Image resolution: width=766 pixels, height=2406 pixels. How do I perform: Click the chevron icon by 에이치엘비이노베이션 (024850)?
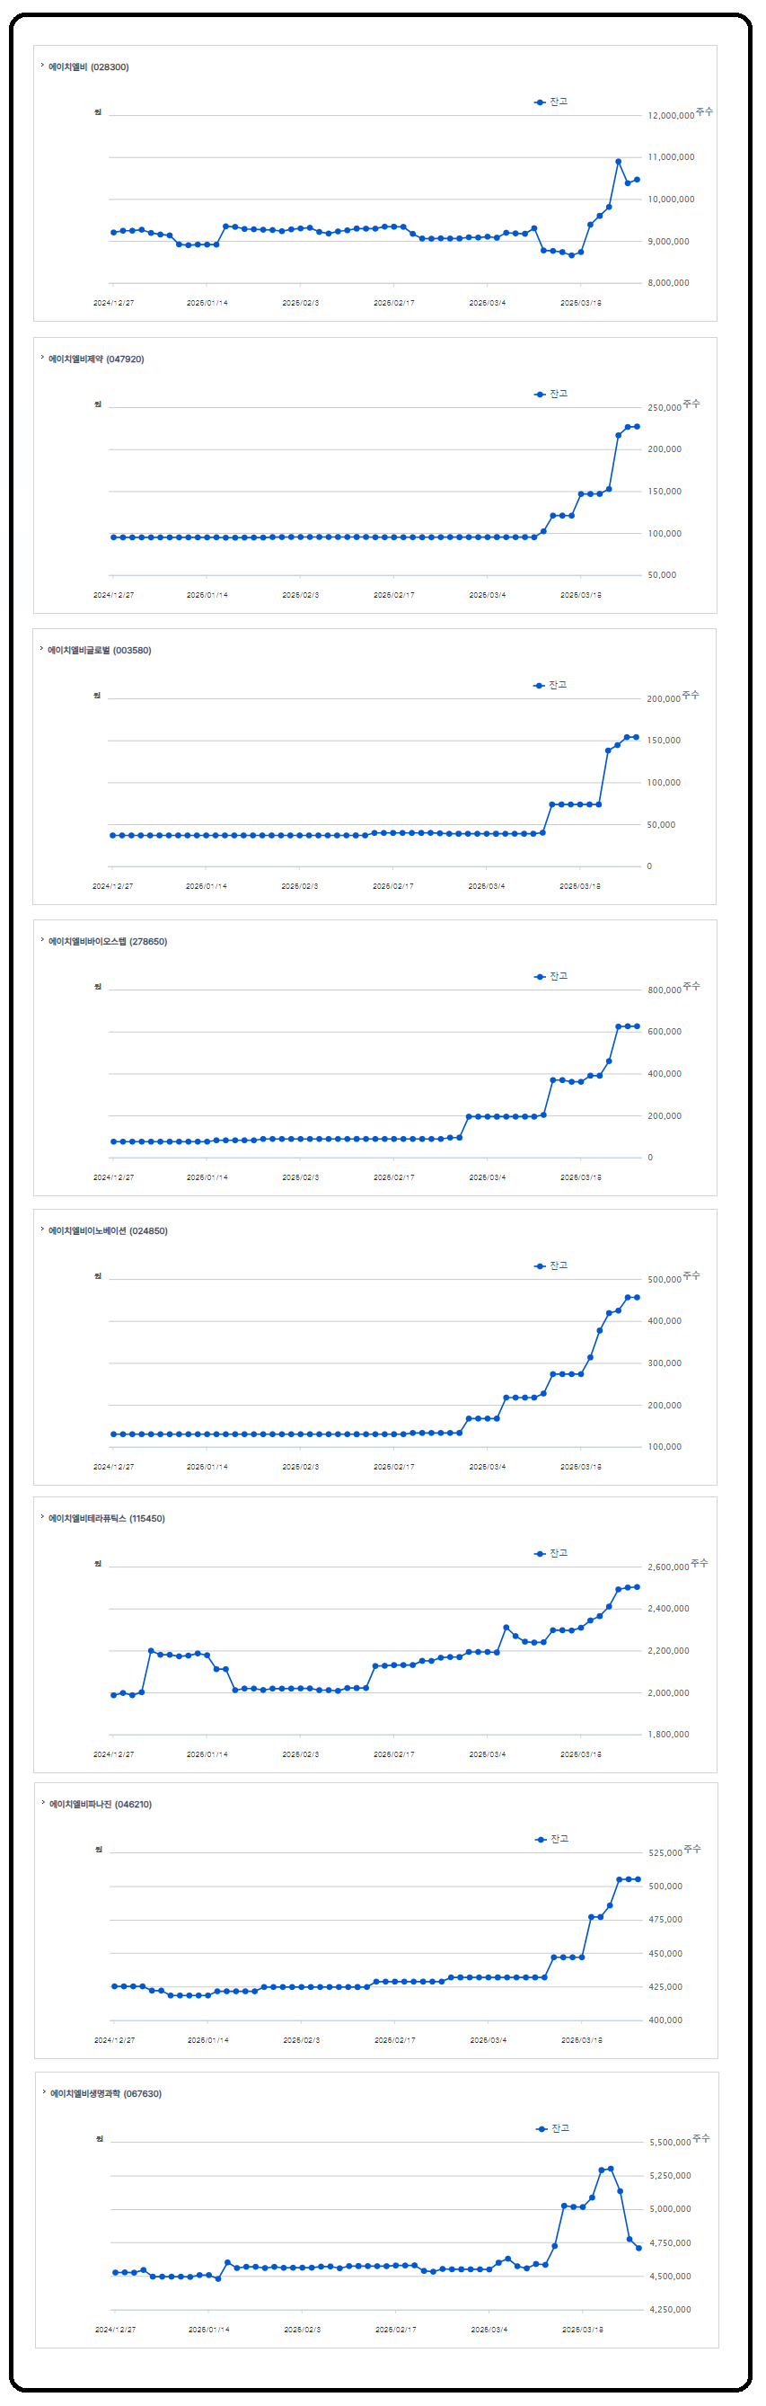point(42,1230)
